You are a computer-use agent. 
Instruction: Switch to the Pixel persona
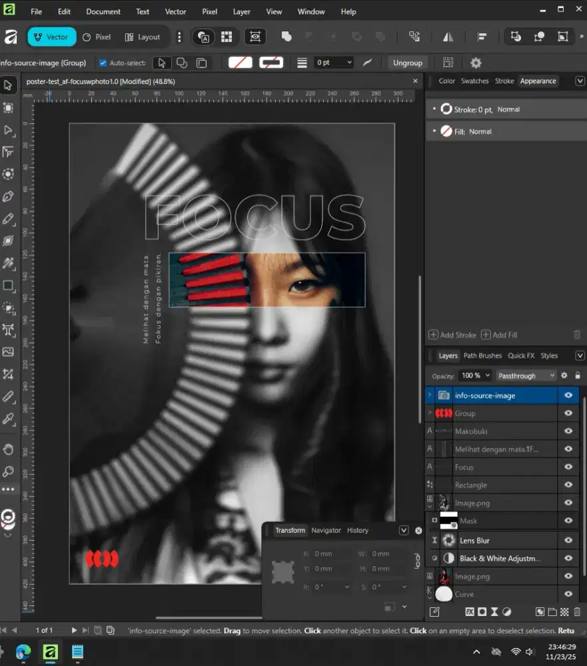[x=97, y=37]
